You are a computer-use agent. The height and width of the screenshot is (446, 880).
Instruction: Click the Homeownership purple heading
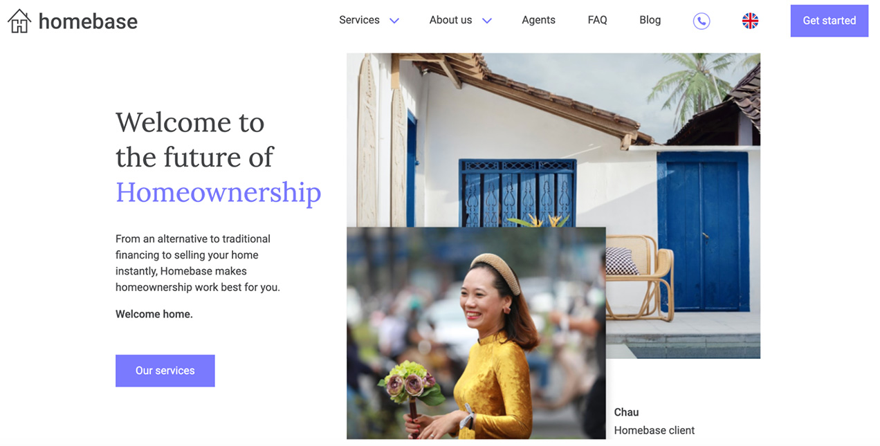pyautogui.click(x=219, y=192)
